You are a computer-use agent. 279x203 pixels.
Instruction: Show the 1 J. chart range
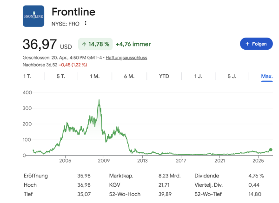[x=198, y=76]
